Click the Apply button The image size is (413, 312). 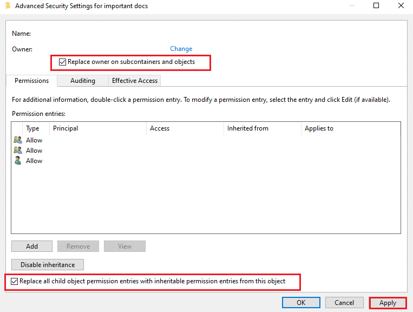pyautogui.click(x=388, y=303)
